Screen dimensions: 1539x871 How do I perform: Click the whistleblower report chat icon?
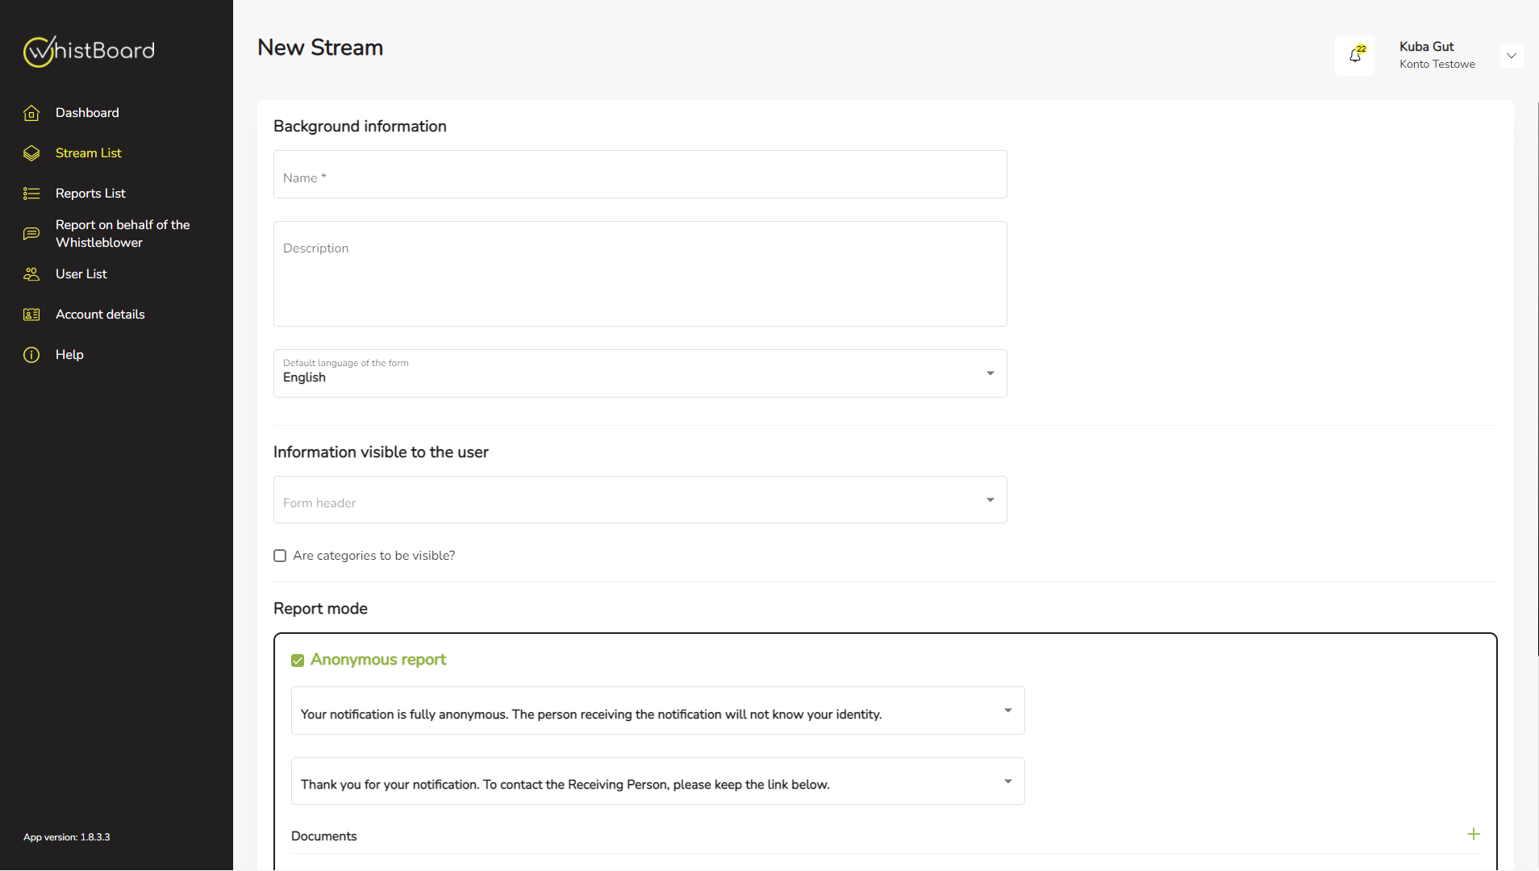(x=31, y=234)
